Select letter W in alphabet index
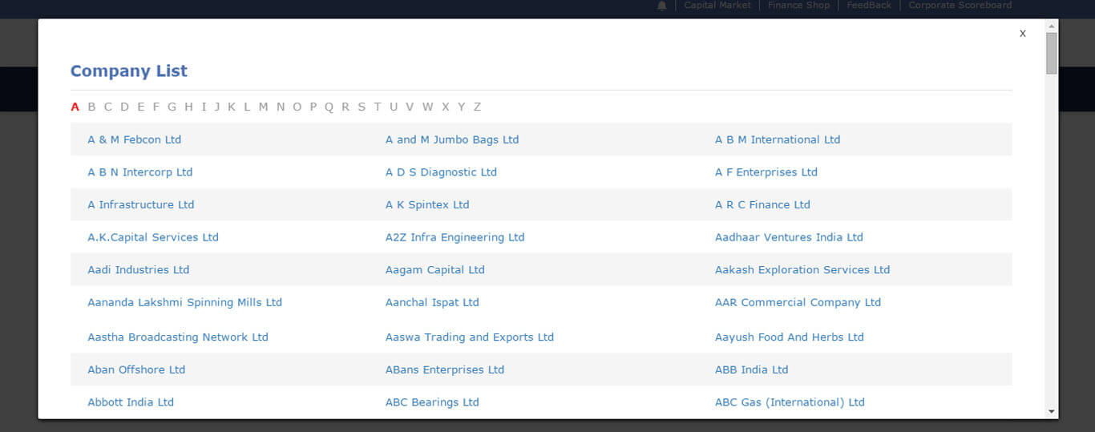Screen dimensions: 1095x432 427,107
